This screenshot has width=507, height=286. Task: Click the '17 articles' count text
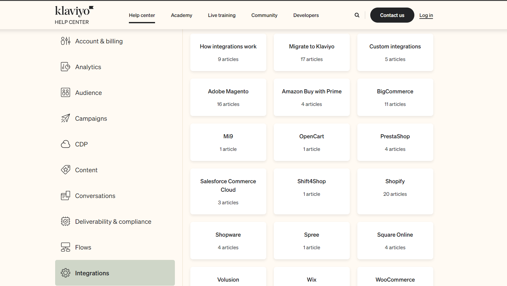[312, 59]
